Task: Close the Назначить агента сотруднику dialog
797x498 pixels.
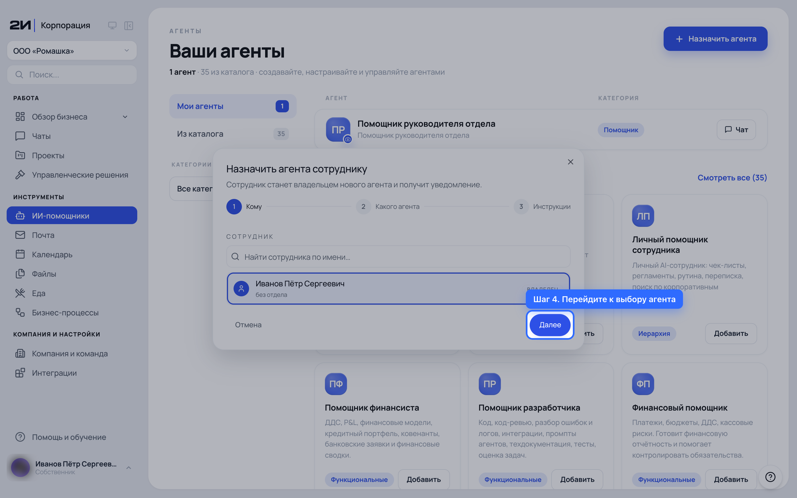Action: coord(570,162)
